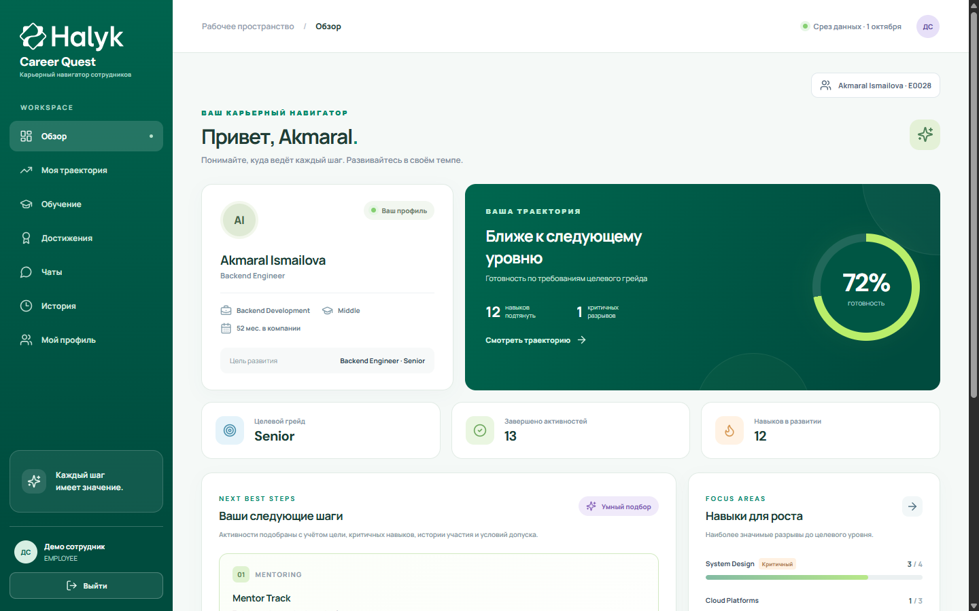
Task: Open the Обучение menu item
Action: (x=86, y=204)
